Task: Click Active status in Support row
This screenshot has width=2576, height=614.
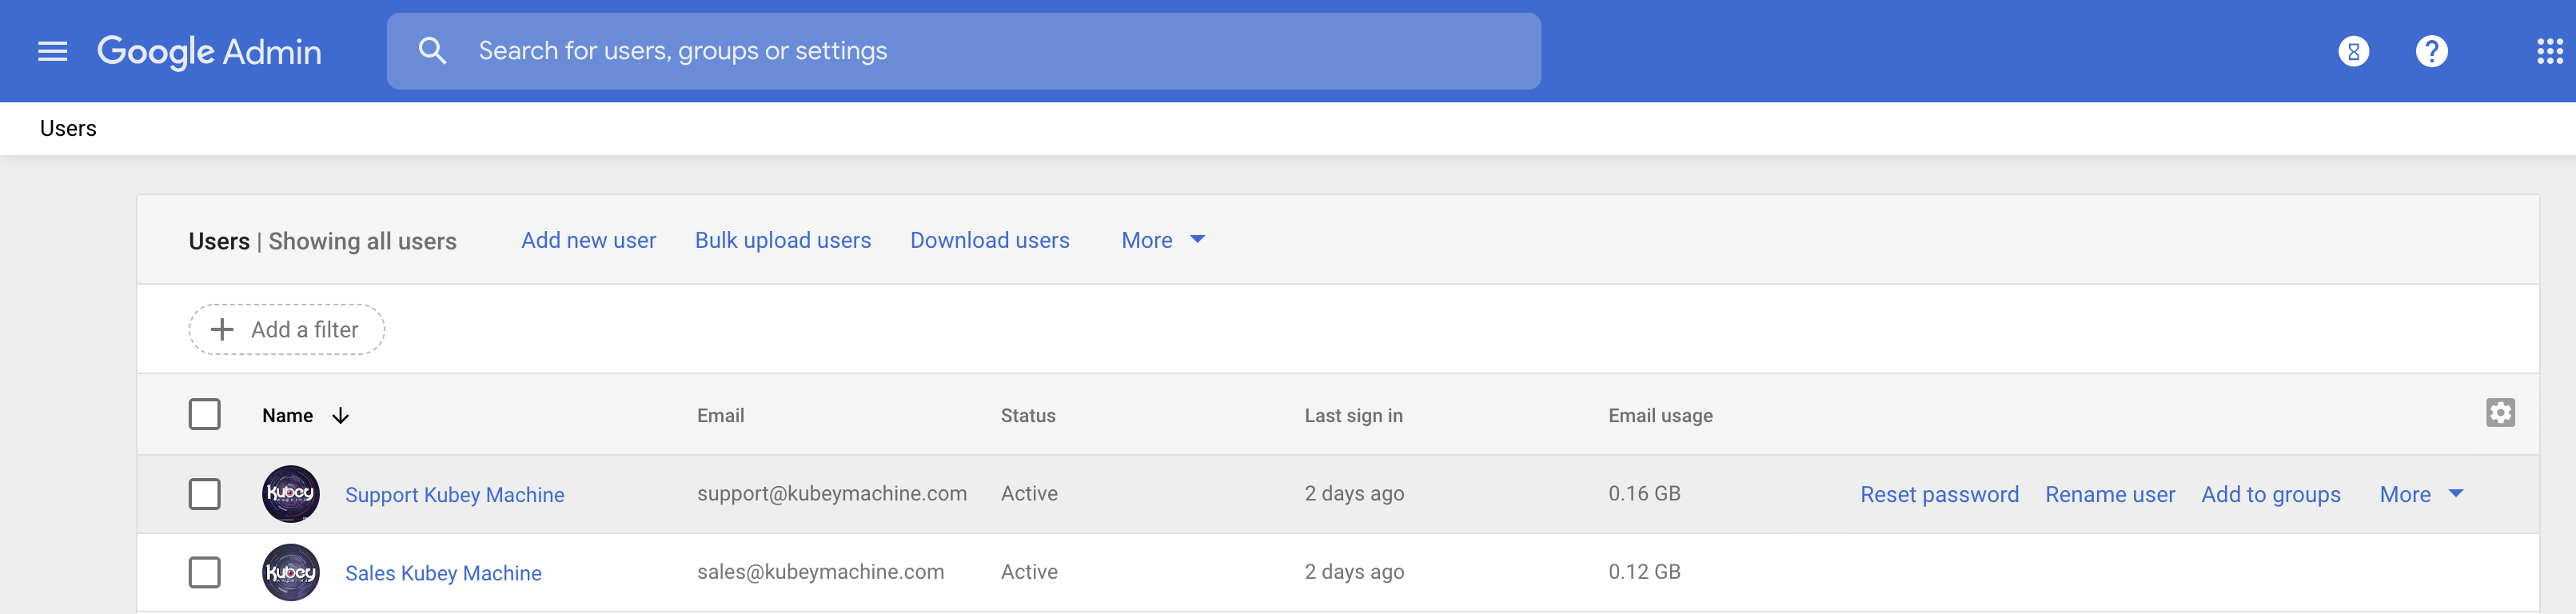Action: tap(1029, 494)
